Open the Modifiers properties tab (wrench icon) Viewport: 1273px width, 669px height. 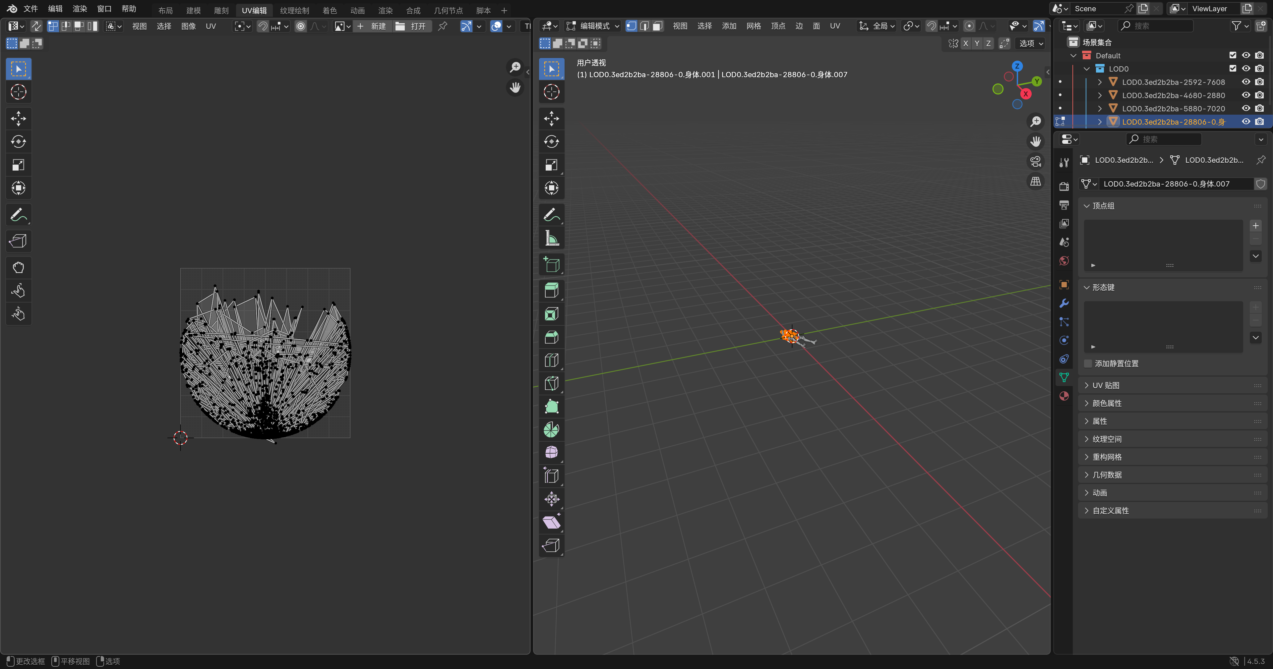[x=1064, y=303]
